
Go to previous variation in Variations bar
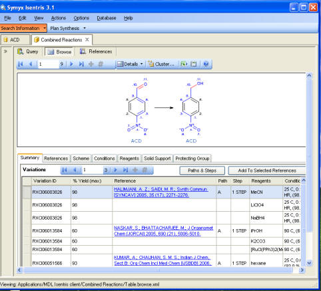(75, 170)
